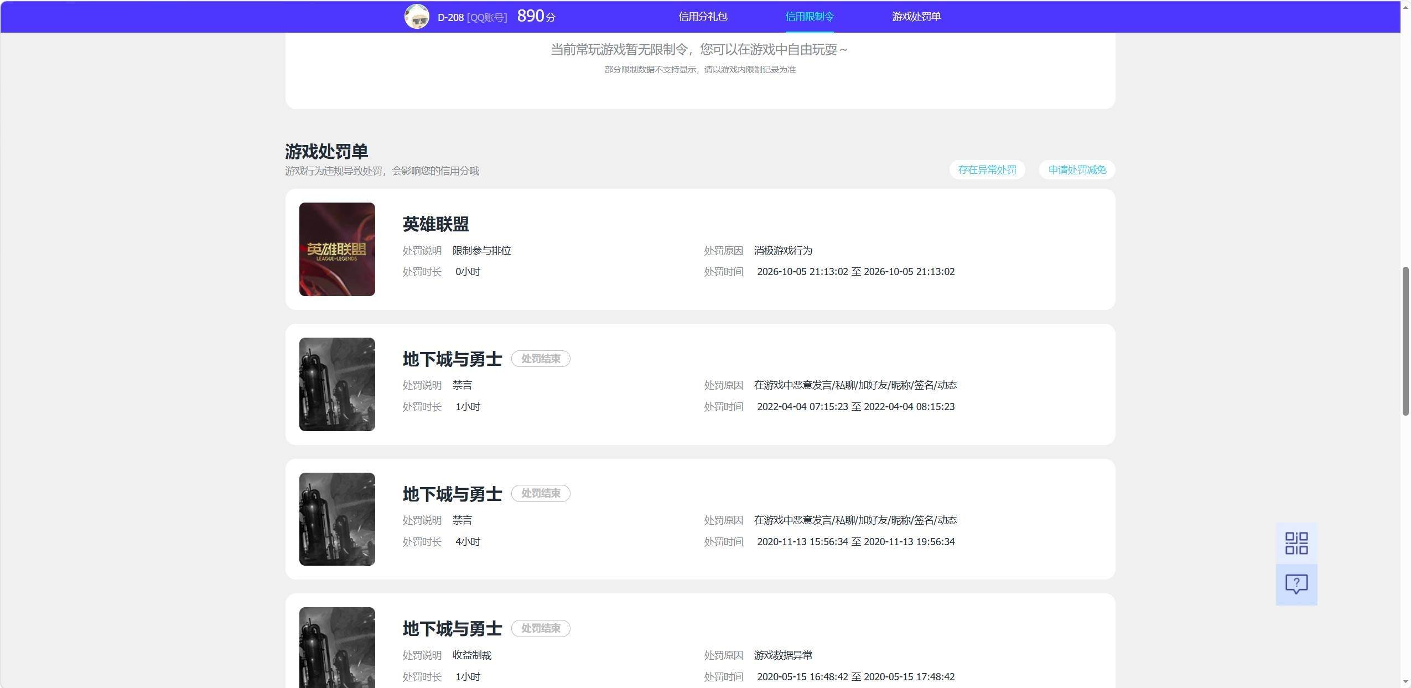Click the D-208 account name
Viewport: 1411px width, 688px height.
pos(450,18)
